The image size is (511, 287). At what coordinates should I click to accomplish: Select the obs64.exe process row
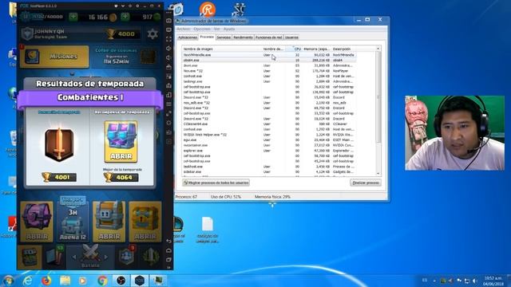point(269,61)
